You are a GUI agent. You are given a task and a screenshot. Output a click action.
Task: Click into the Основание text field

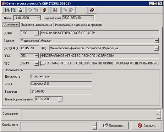click(x=89, y=114)
